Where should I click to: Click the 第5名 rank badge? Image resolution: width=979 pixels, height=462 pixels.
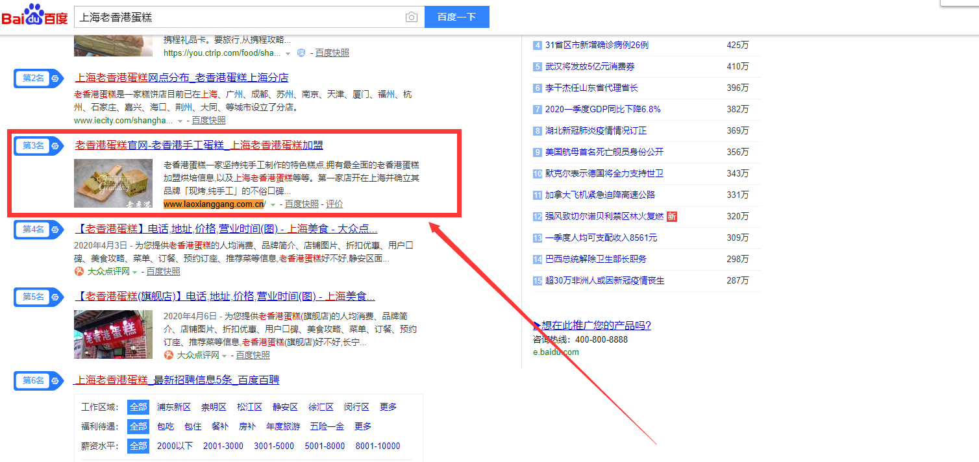pos(38,297)
